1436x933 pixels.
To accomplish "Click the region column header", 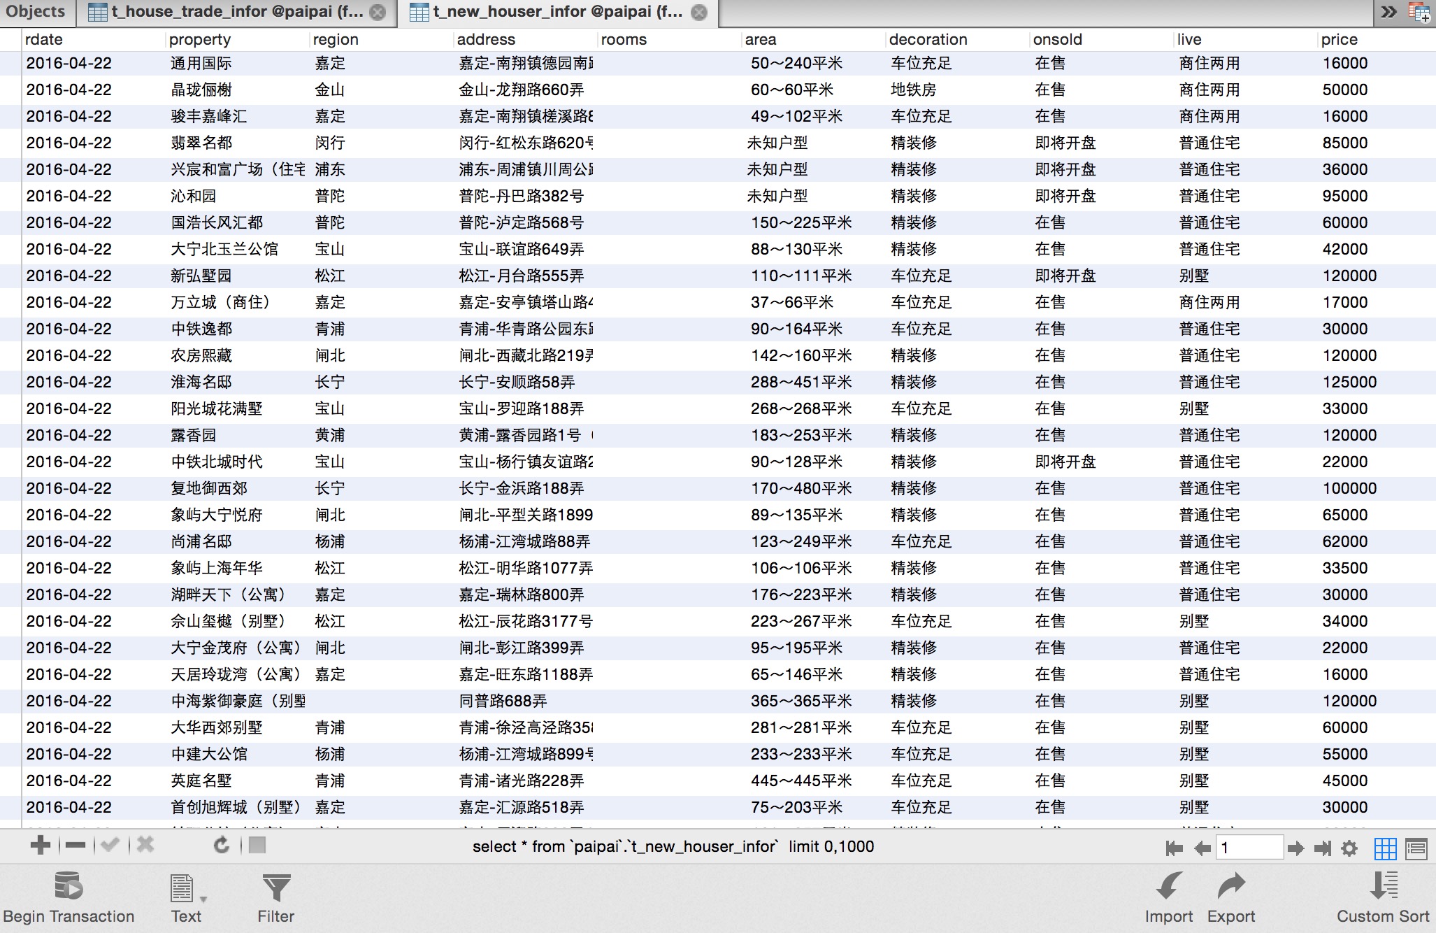I will (382, 39).
